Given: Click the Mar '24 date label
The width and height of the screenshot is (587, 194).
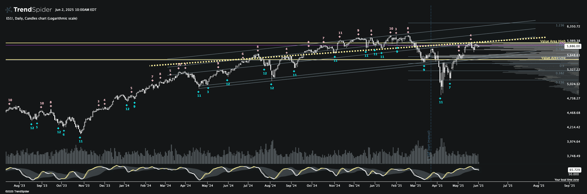Looking at the screenshot, I should [165, 186].
